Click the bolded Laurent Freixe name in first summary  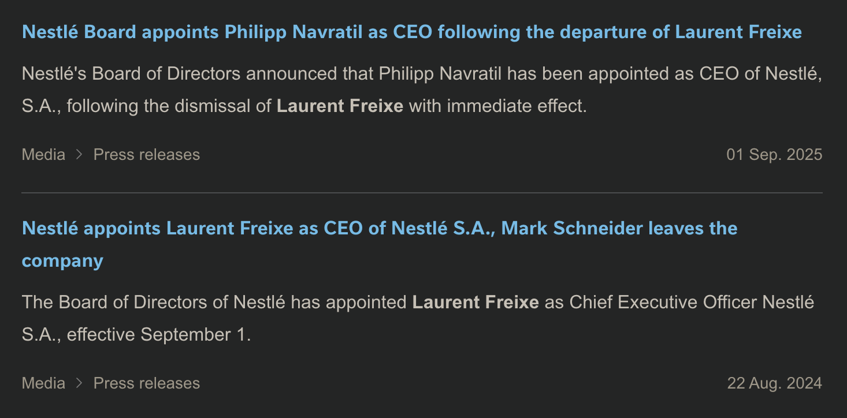340,106
